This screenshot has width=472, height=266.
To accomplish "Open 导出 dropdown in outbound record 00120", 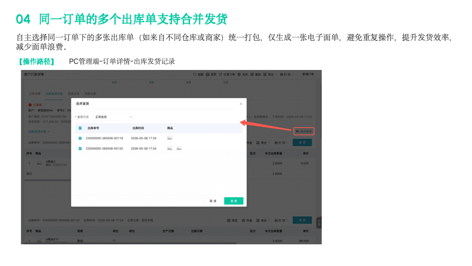I will point(263,221).
